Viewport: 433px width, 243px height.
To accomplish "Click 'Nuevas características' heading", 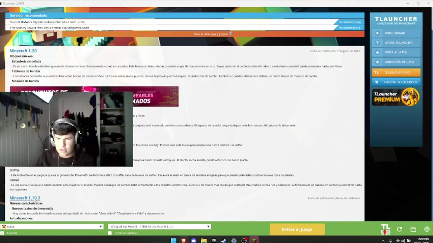I will click(x=26, y=204).
